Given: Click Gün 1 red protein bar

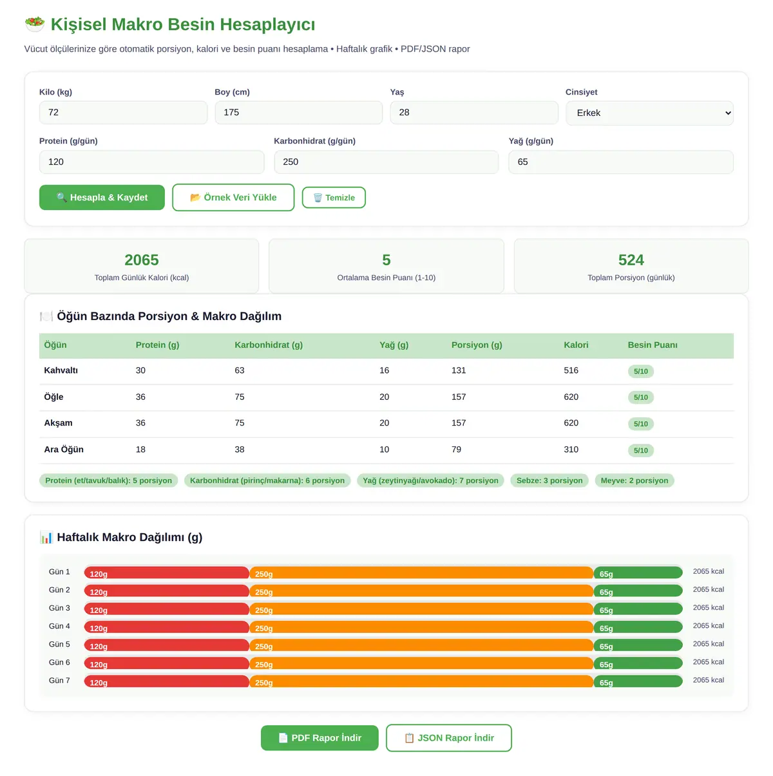Looking at the screenshot, I should (x=167, y=573).
